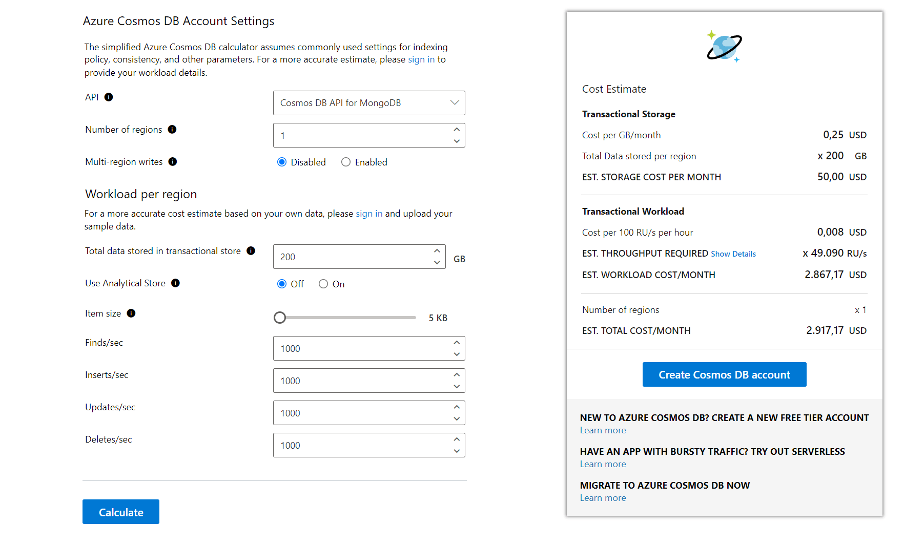Click the Use Analytical Store info icon

coord(175,283)
